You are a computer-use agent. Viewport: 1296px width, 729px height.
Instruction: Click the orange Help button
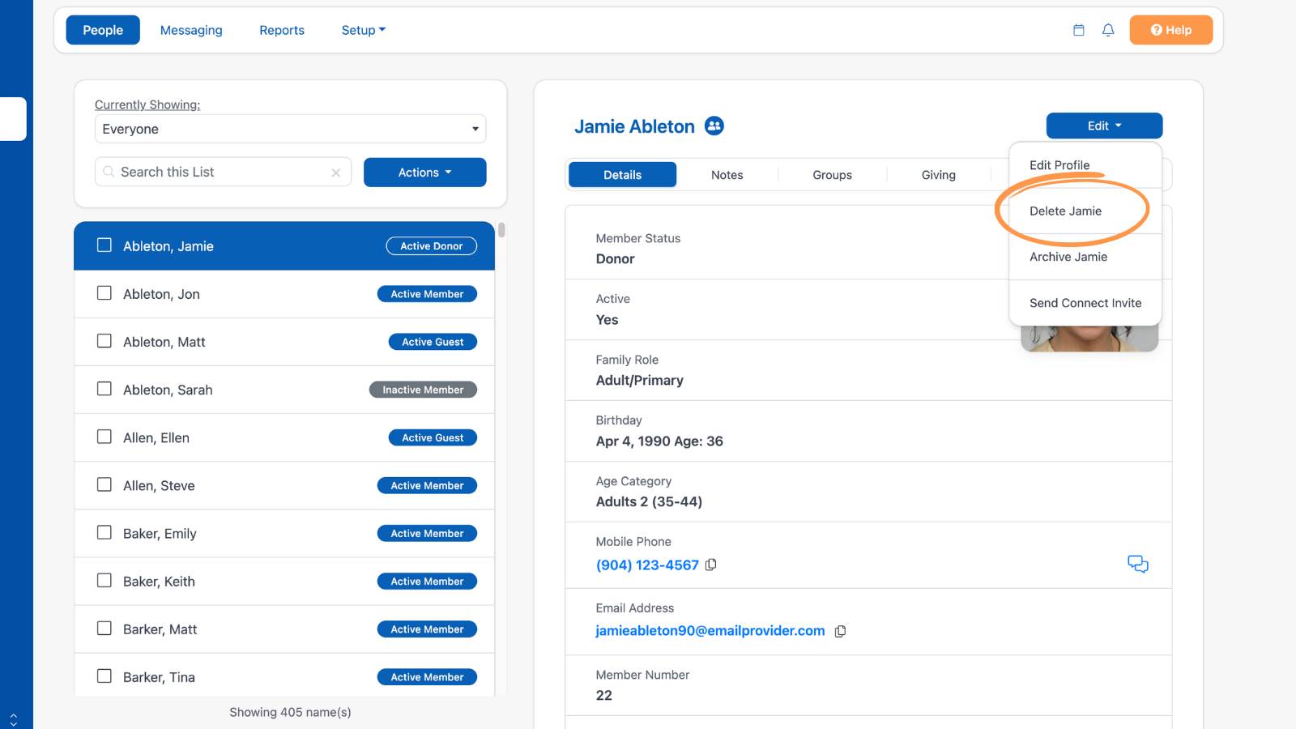tap(1171, 30)
